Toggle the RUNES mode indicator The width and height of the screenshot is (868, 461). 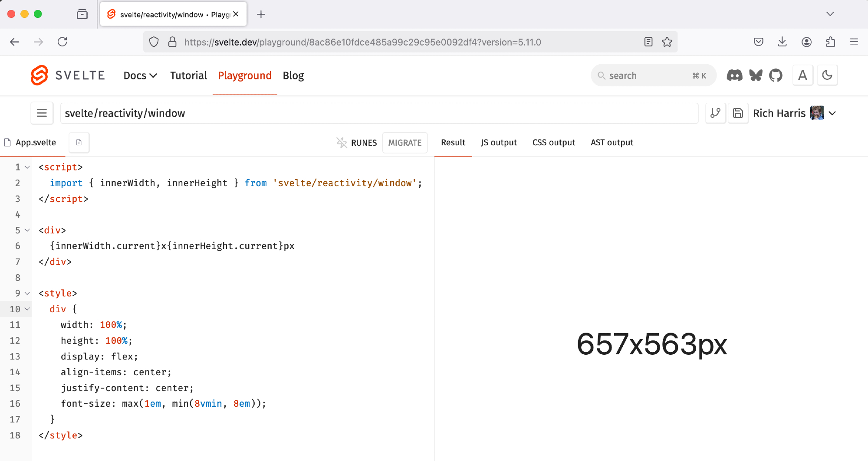tap(357, 143)
